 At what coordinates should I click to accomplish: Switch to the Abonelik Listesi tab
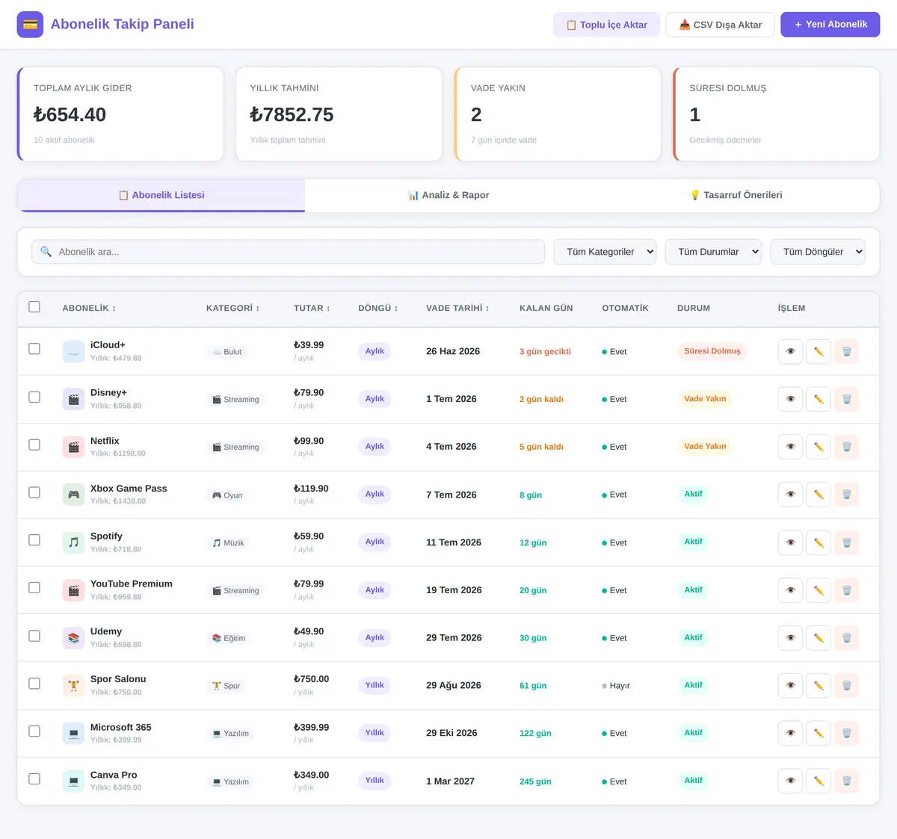tap(161, 195)
